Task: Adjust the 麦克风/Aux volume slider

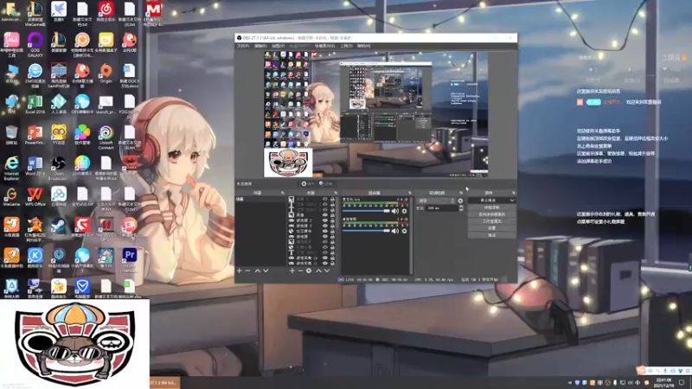Action: click(x=366, y=211)
